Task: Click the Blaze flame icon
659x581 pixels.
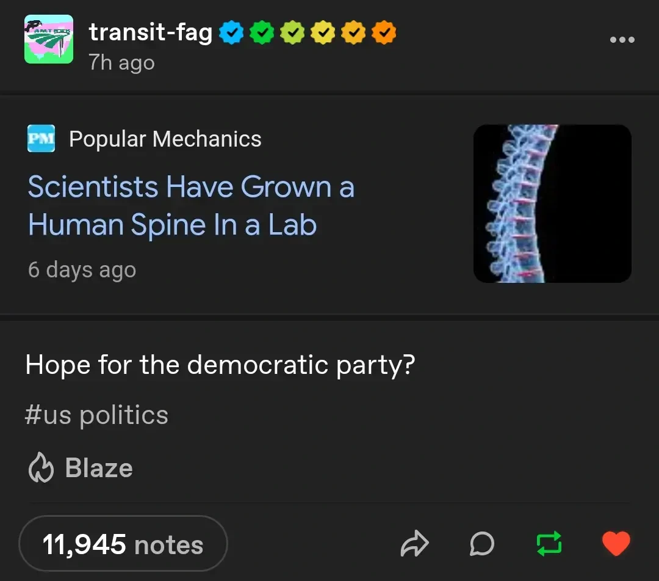Action: click(41, 469)
